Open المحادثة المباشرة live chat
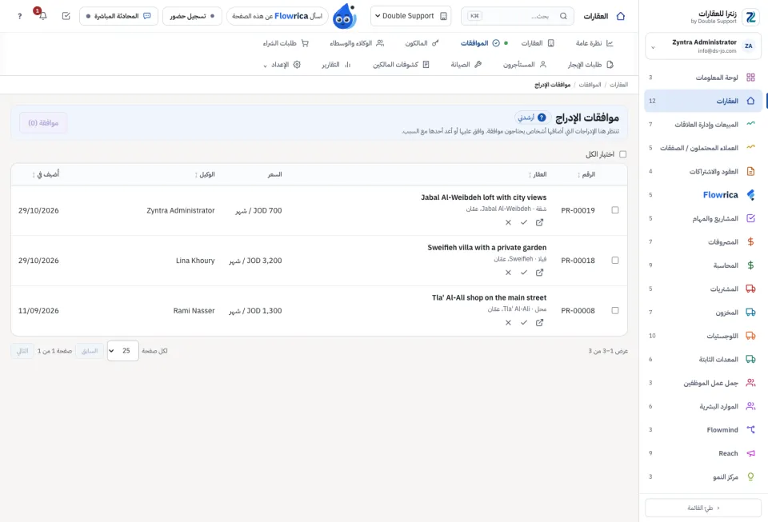This screenshot has height=522, width=768. tap(118, 16)
